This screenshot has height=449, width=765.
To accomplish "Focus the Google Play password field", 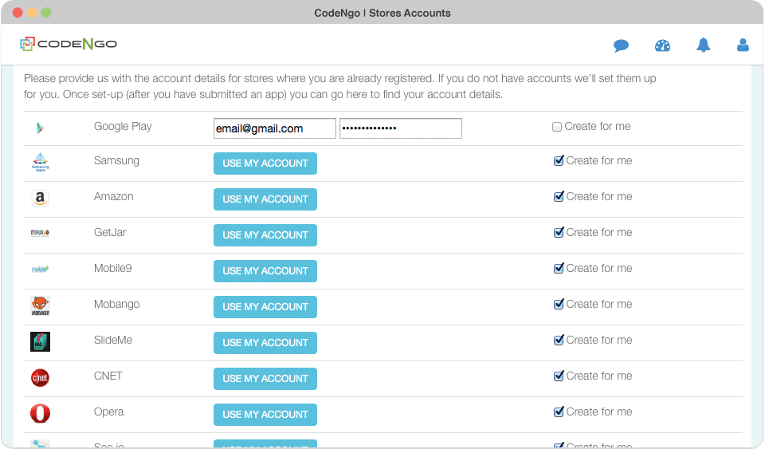I will (x=401, y=128).
